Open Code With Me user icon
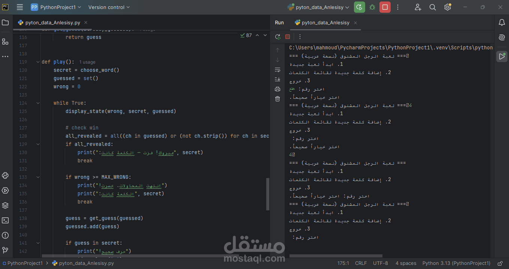 418,7
